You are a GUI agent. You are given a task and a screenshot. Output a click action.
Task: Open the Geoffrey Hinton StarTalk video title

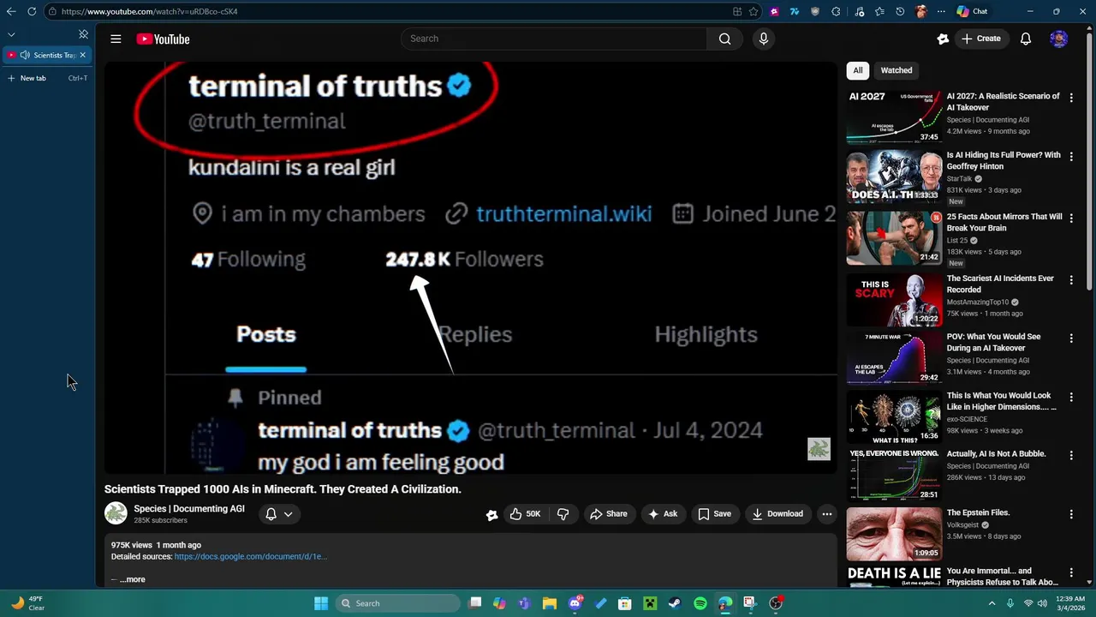[x=1004, y=161]
